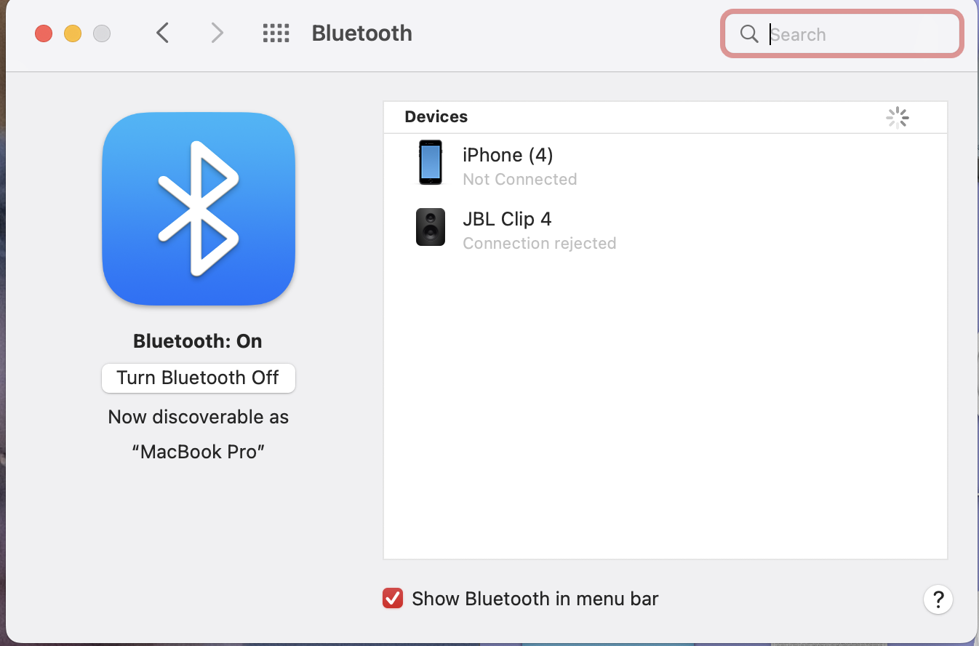Click the Now discoverable as text
Image resolution: width=979 pixels, height=646 pixels.
pyautogui.click(x=199, y=417)
